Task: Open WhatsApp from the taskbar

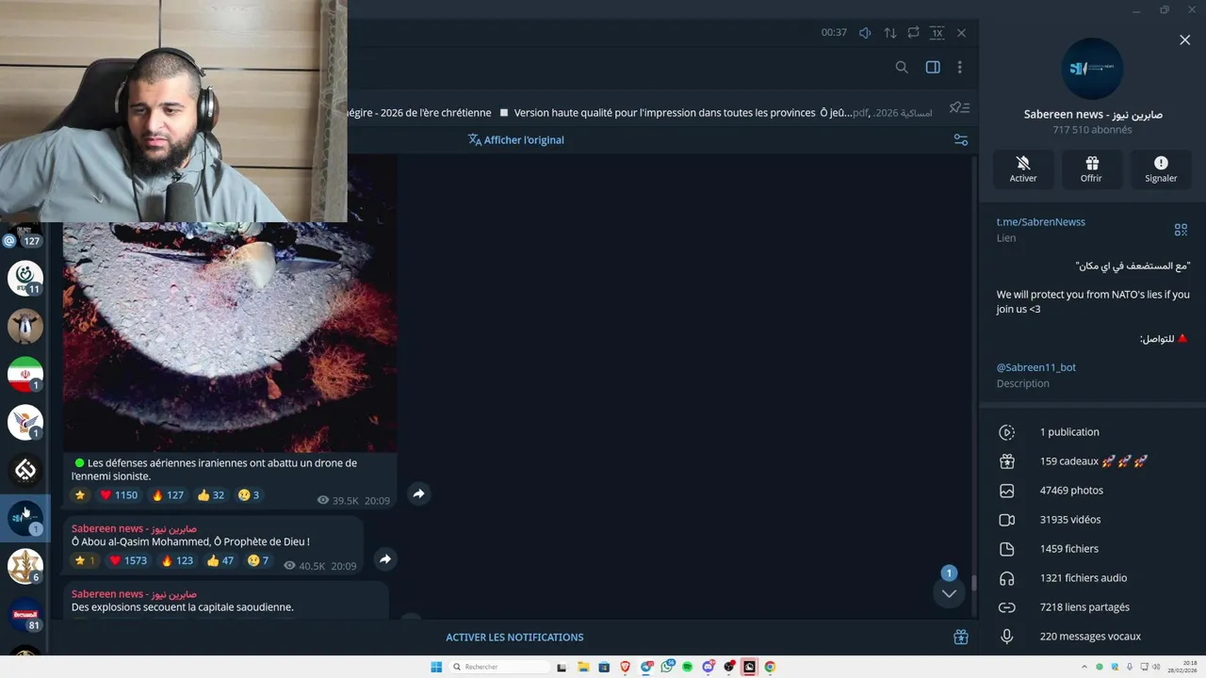Action: [x=667, y=667]
